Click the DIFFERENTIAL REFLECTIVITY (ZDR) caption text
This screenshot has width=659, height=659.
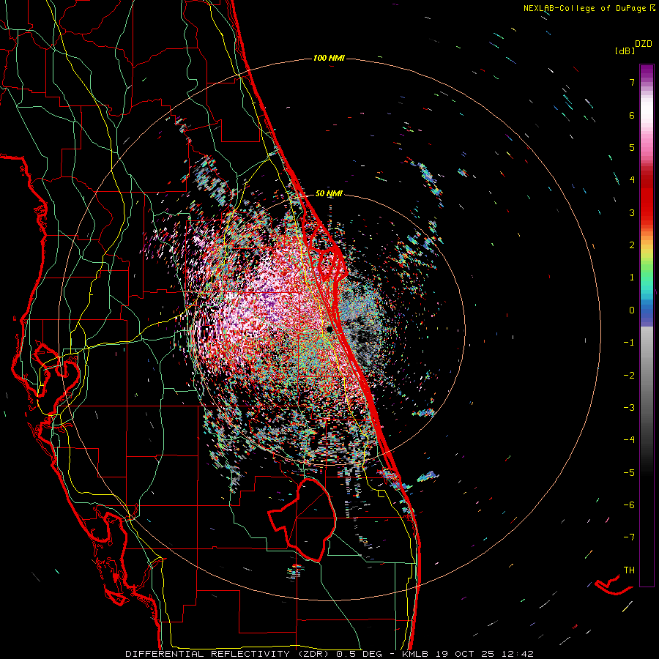(228, 654)
